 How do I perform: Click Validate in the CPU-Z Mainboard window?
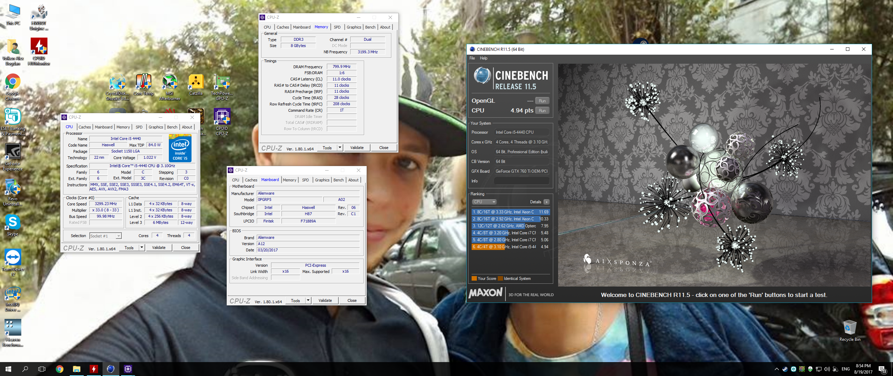pyautogui.click(x=325, y=300)
